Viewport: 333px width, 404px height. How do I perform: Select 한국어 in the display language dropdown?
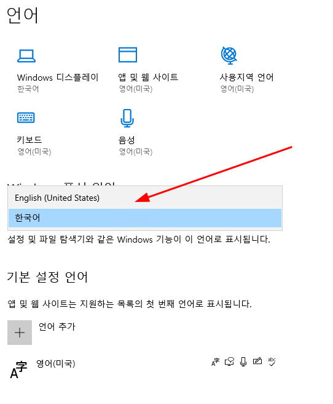(145, 218)
